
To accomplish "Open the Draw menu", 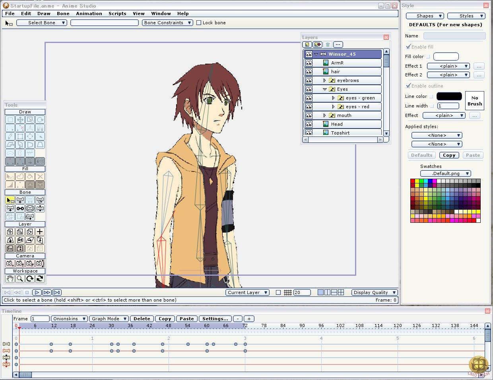I will point(44,14).
